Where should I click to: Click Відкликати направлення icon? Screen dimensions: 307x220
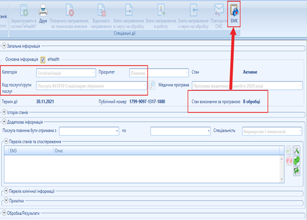pyautogui.click(x=101, y=10)
